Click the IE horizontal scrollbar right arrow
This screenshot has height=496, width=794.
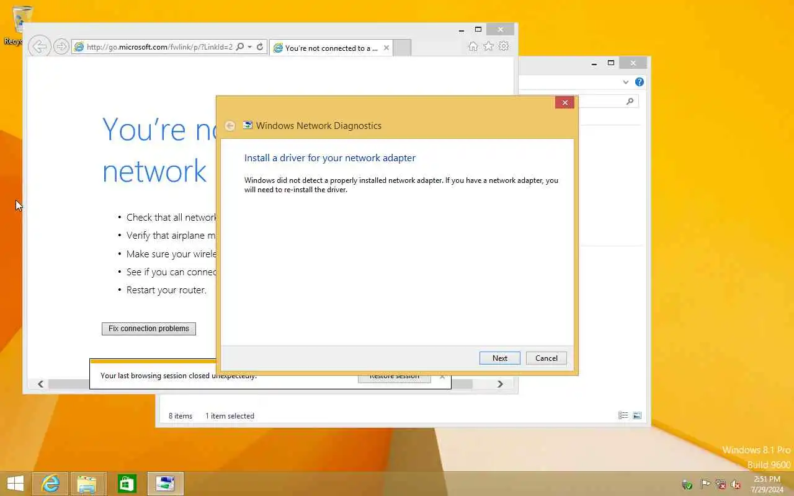[500, 384]
